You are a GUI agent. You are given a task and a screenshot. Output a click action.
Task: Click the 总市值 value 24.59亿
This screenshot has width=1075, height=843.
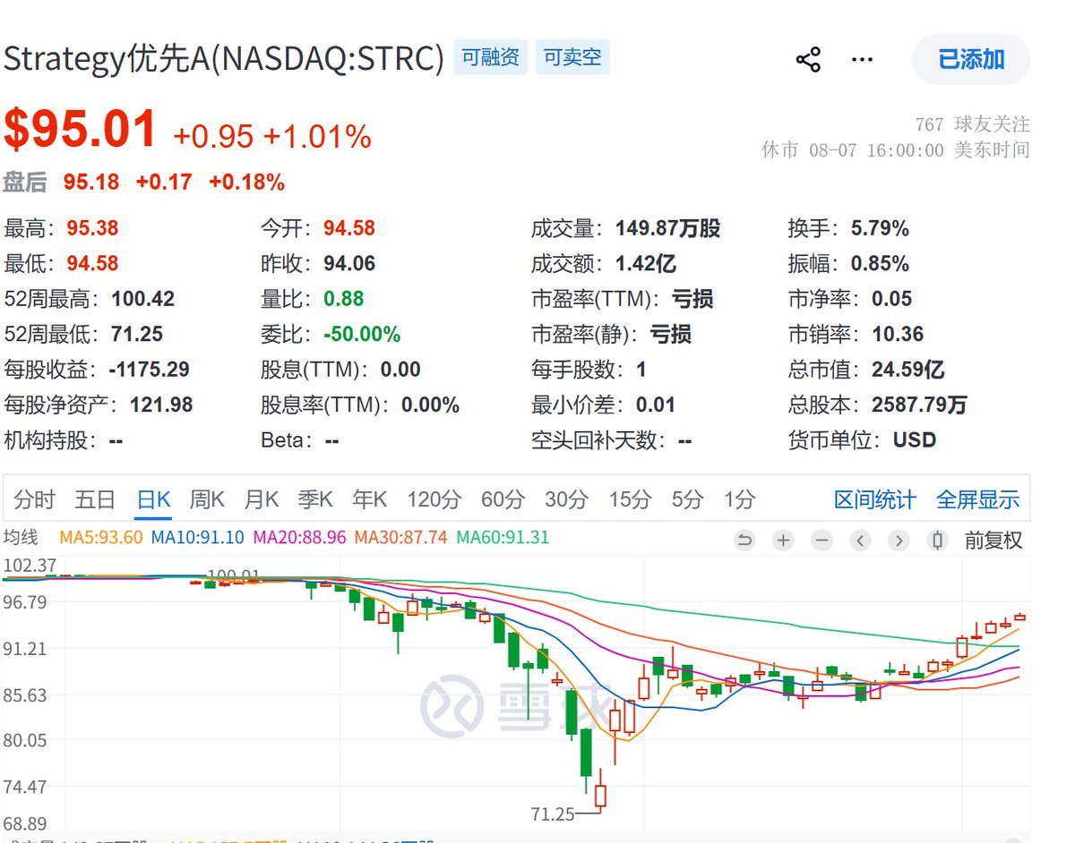coord(908,370)
